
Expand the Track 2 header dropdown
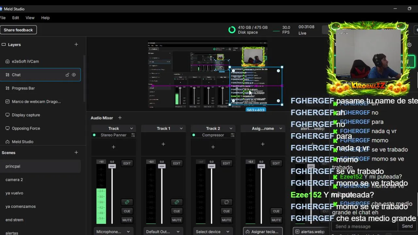pos(231,129)
